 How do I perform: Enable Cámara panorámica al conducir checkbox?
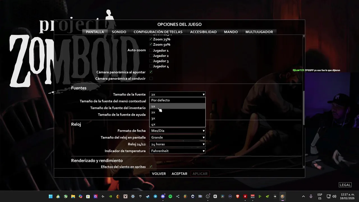click(151, 79)
